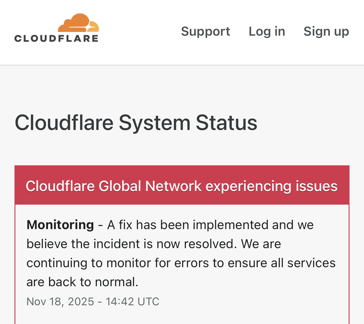Open the Support page
This screenshot has height=324, width=364.
(x=206, y=31)
